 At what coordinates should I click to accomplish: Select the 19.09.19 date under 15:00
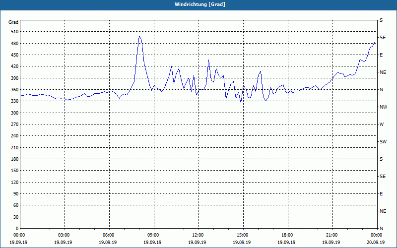[242, 242]
